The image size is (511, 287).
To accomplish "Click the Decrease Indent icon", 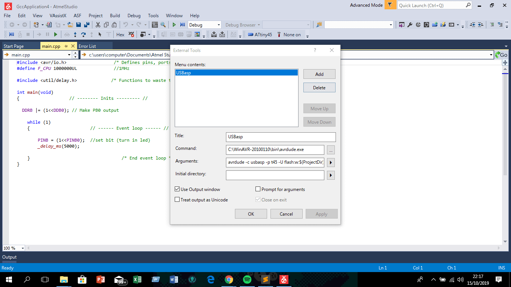I will 472,25.
